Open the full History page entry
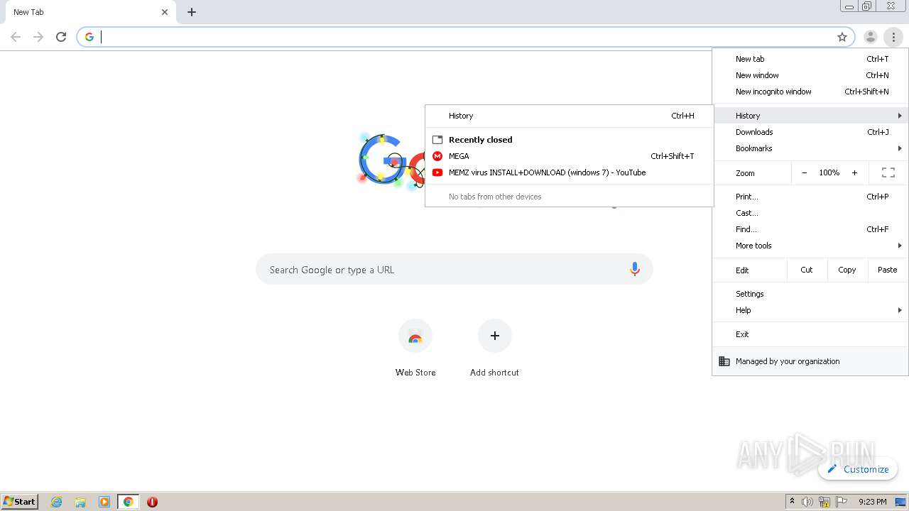This screenshot has width=909, height=511. pos(569,116)
